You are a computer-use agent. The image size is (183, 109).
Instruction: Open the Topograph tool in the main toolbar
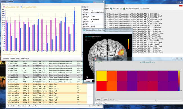(x=145, y=9)
